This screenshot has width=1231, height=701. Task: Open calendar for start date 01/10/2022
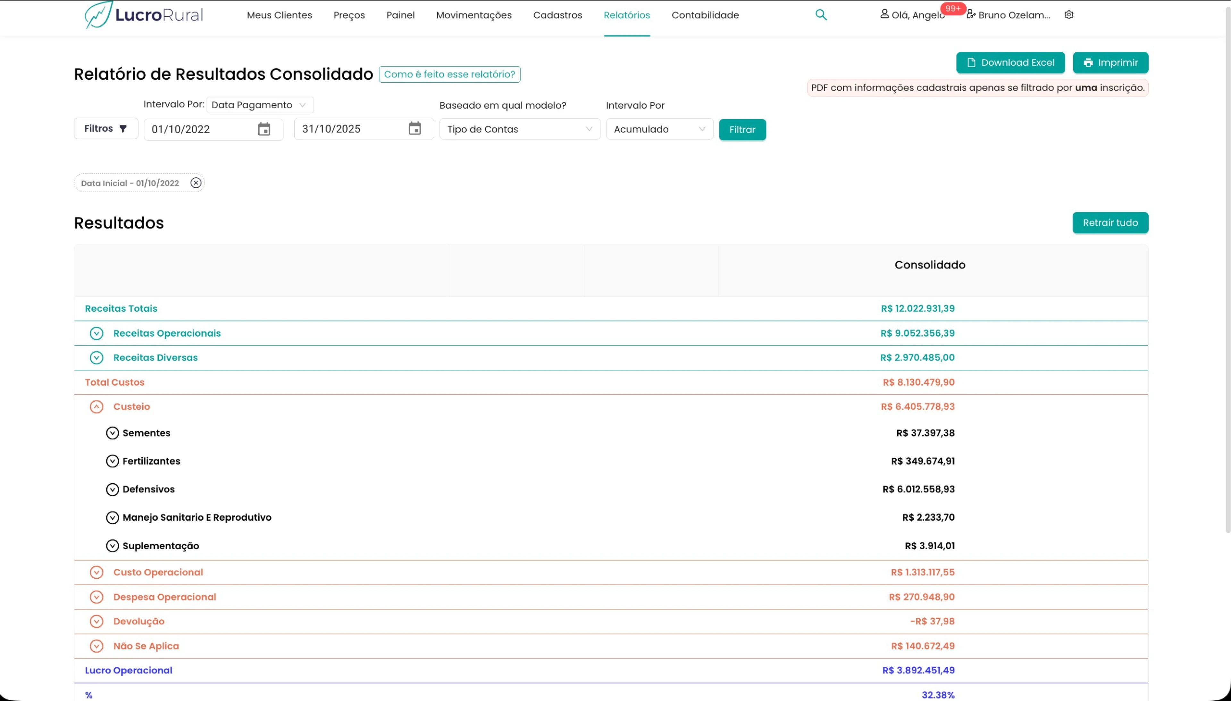point(264,129)
